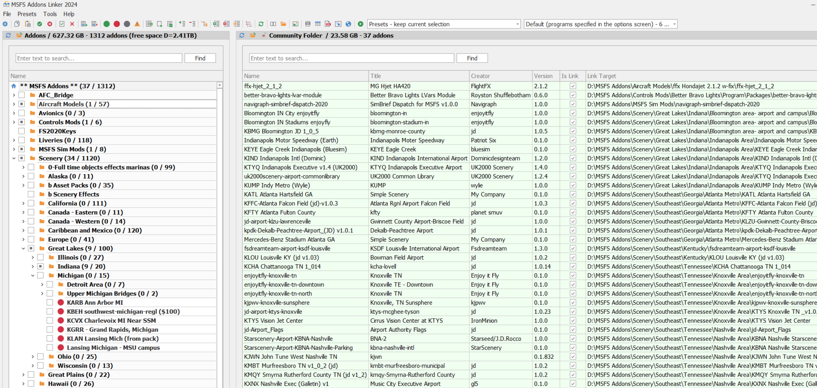Viewport: 817px width, 388px height.
Task: Check the KGRR Grand Rapids checkbox
Action: click(50, 330)
